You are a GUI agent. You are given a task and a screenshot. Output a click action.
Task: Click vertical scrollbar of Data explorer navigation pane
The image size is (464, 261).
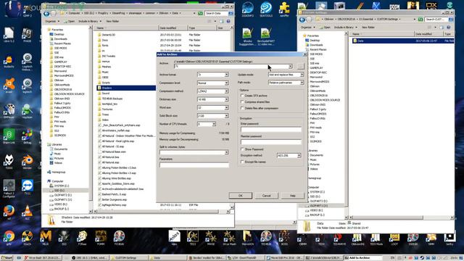pos(91,119)
